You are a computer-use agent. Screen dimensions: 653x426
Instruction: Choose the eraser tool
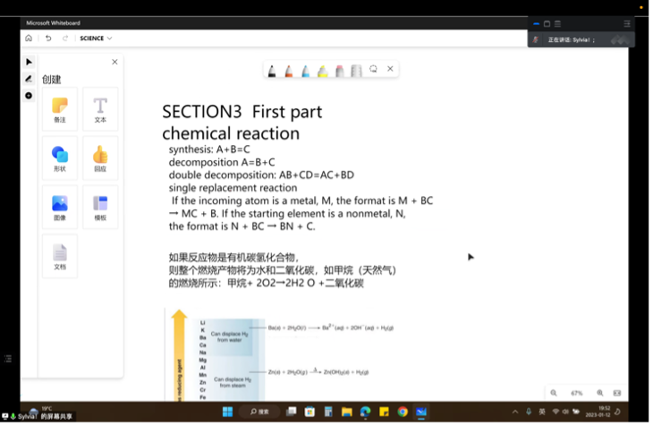(339, 70)
